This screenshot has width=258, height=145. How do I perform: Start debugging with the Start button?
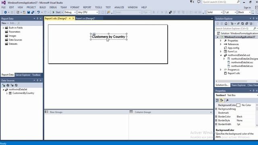[56, 12]
